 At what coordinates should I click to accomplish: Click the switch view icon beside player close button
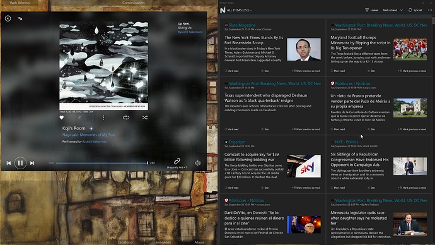[20, 18]
